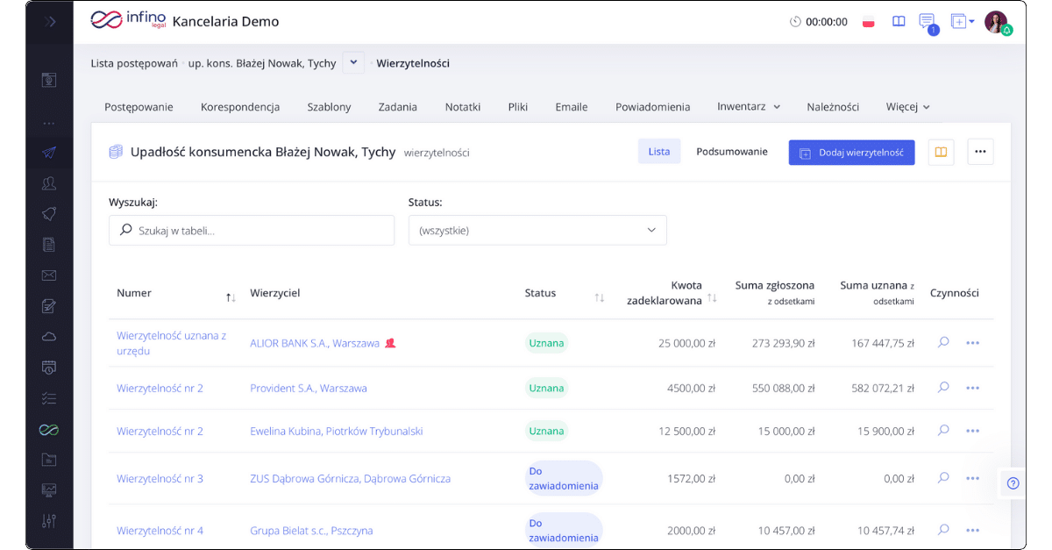Switch to Lista view
The height and width of the screenshot is (550, 1052).
coord(659,152)
